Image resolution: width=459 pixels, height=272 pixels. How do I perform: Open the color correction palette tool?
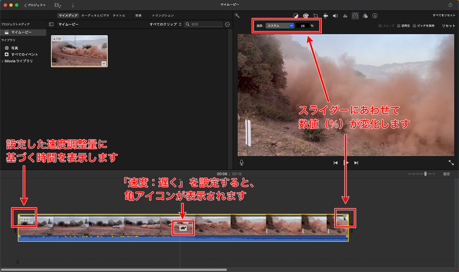tap(306, 16)
